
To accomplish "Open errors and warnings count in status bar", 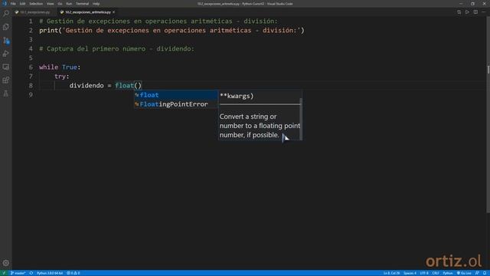I will click(73, 273).
